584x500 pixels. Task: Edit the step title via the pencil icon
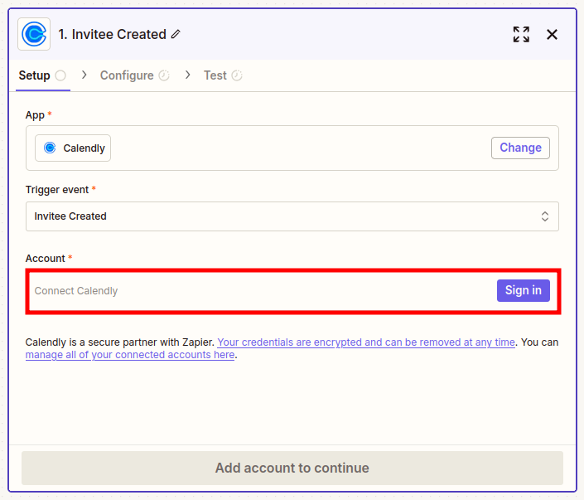(176, 34)
